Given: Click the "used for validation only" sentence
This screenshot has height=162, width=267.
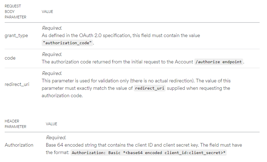Looking at the screenshot, I should pyautogui.click(x=136, y=81).
